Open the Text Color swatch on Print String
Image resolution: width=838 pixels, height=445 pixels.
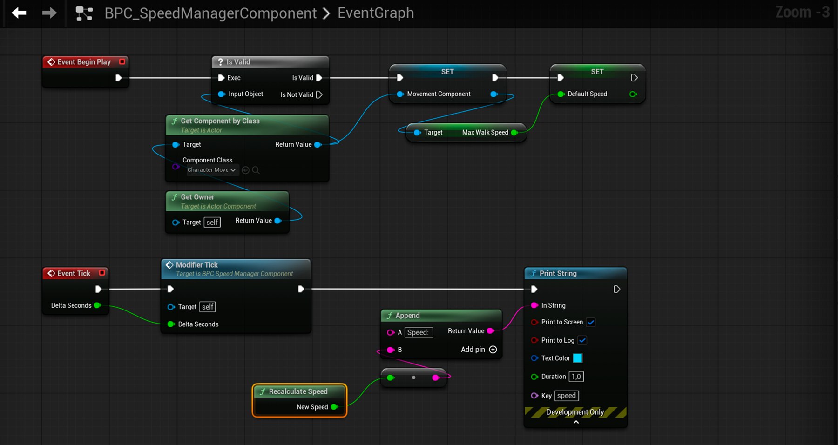pos(578,358)
